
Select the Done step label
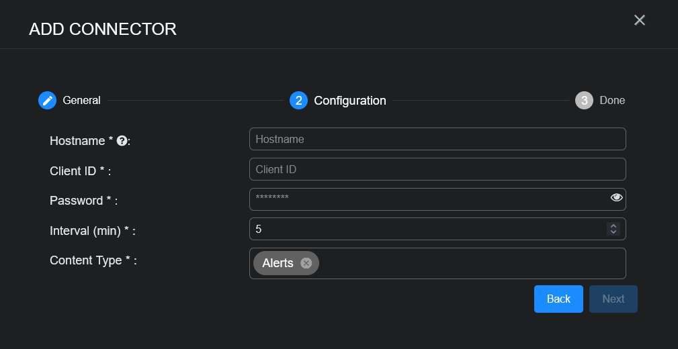612,101
